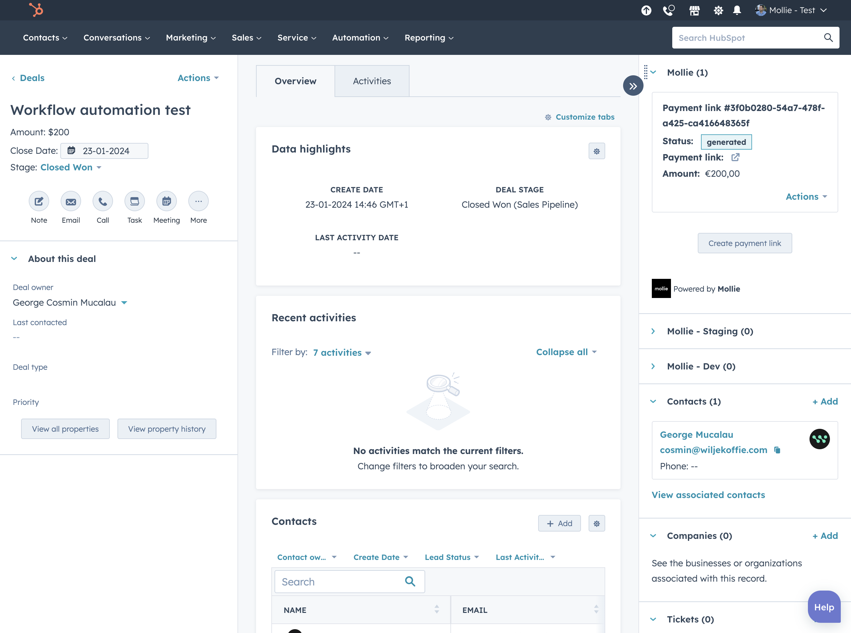The height and width of the screenshot is (633, 851).
Task: Log a Call with the phone icon
Action: click(103, 201)
